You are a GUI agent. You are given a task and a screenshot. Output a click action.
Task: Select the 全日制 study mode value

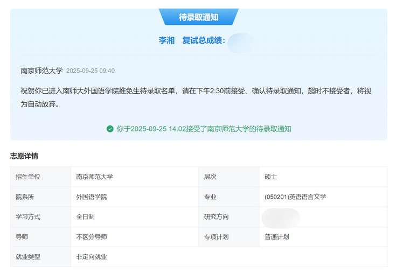[85, 216]
